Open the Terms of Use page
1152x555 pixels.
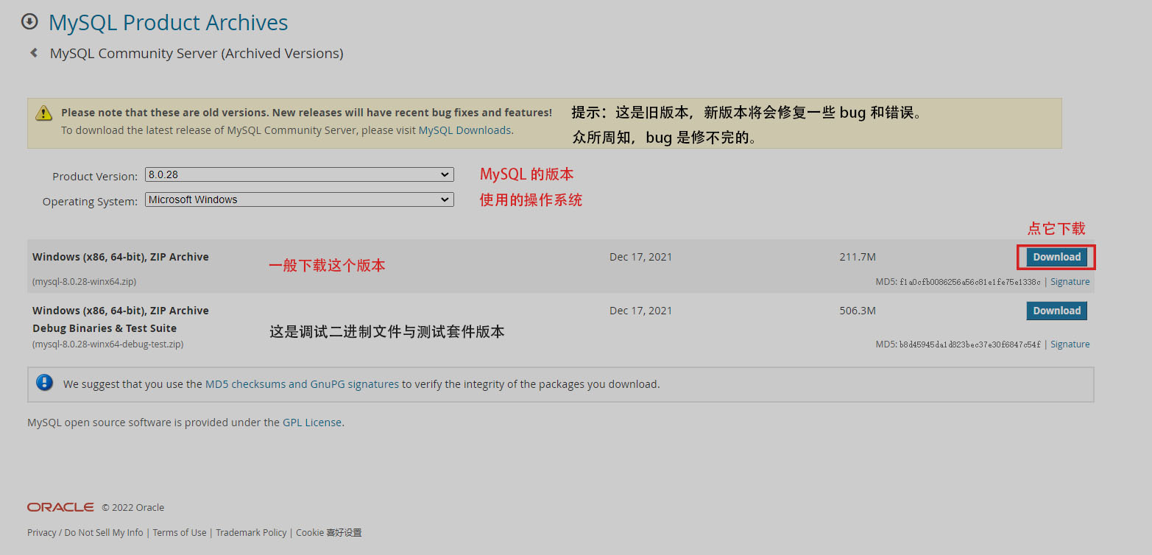tap(179, 532)
